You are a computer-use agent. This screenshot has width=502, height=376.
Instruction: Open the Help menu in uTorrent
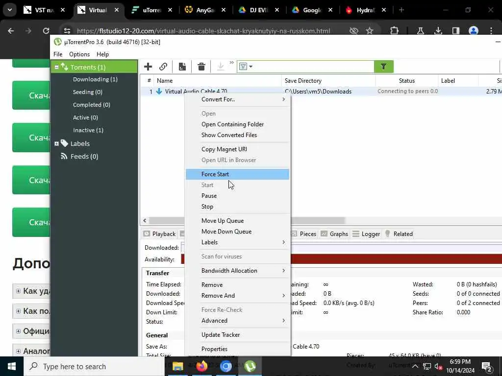click(103, 54)
